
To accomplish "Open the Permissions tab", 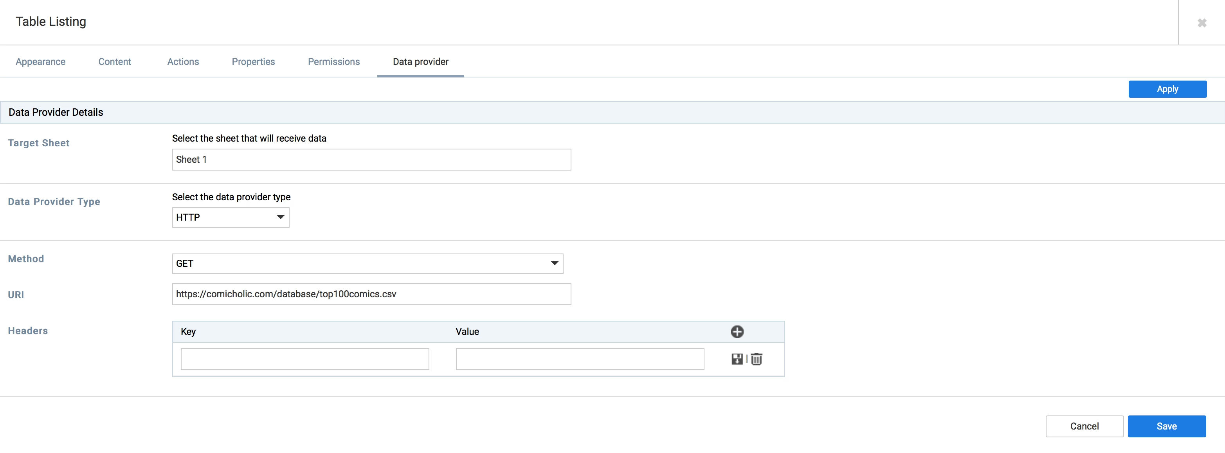I will coord(333,62).
